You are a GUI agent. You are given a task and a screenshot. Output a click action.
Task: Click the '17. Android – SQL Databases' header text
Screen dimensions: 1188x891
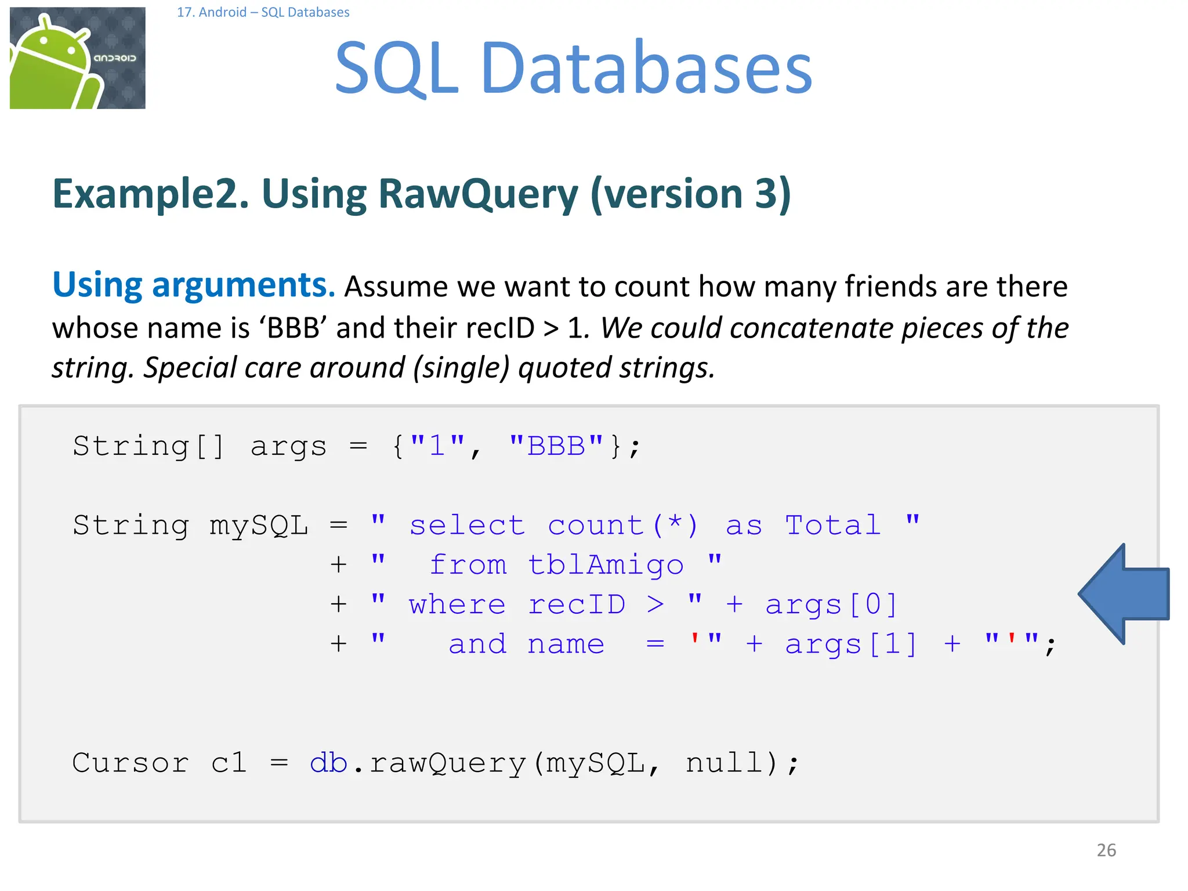(x=263, y=12)
